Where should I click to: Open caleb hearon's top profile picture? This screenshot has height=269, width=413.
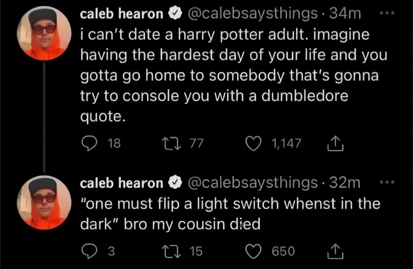point(45,34)
